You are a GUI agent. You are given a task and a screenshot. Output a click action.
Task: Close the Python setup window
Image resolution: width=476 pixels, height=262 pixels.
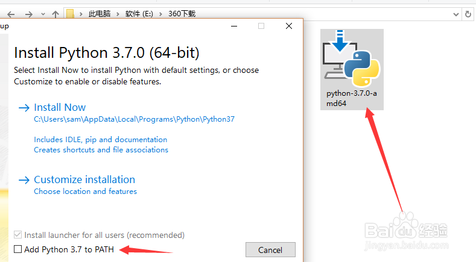click(290, 26)
